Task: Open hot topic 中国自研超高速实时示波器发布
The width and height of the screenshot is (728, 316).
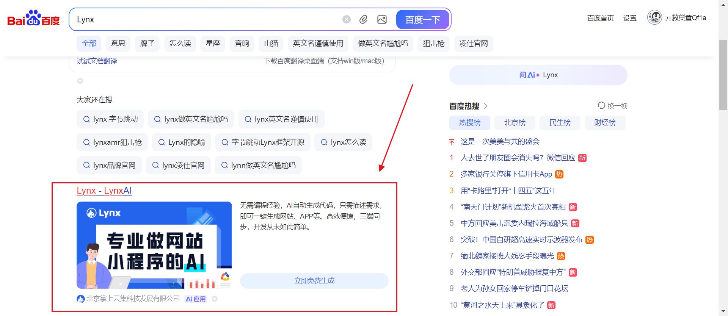Action: tap(521, 239)
